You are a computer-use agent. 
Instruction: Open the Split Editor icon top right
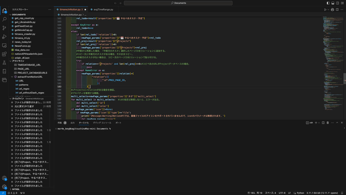[x=337, y=10]
